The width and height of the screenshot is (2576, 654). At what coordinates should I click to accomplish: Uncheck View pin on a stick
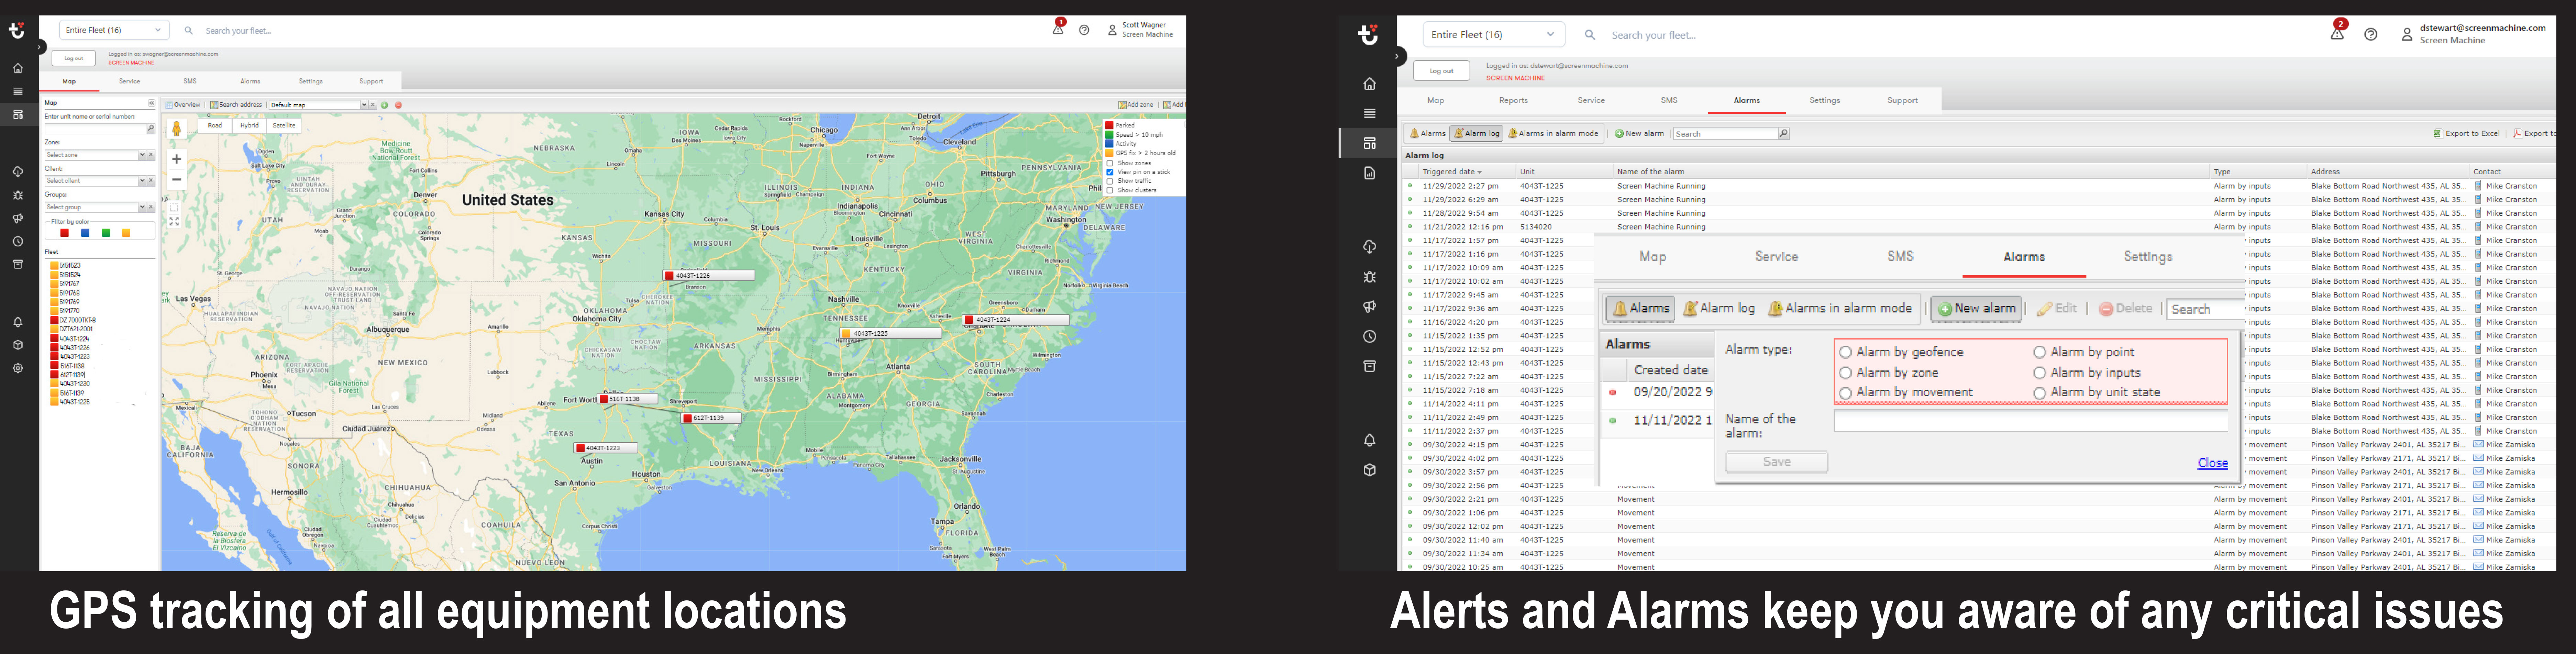click(1110, 172)
